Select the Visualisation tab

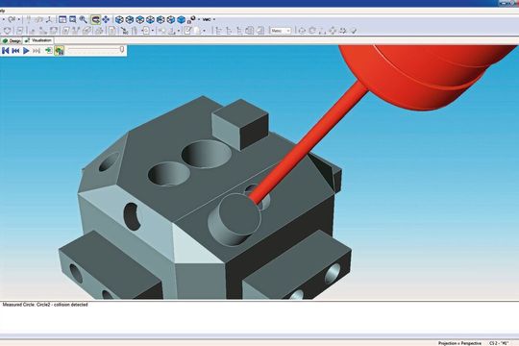coord(38,40)
